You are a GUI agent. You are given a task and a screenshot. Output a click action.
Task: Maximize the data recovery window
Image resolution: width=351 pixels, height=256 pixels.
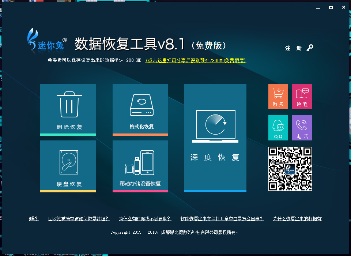pos(331,8)
